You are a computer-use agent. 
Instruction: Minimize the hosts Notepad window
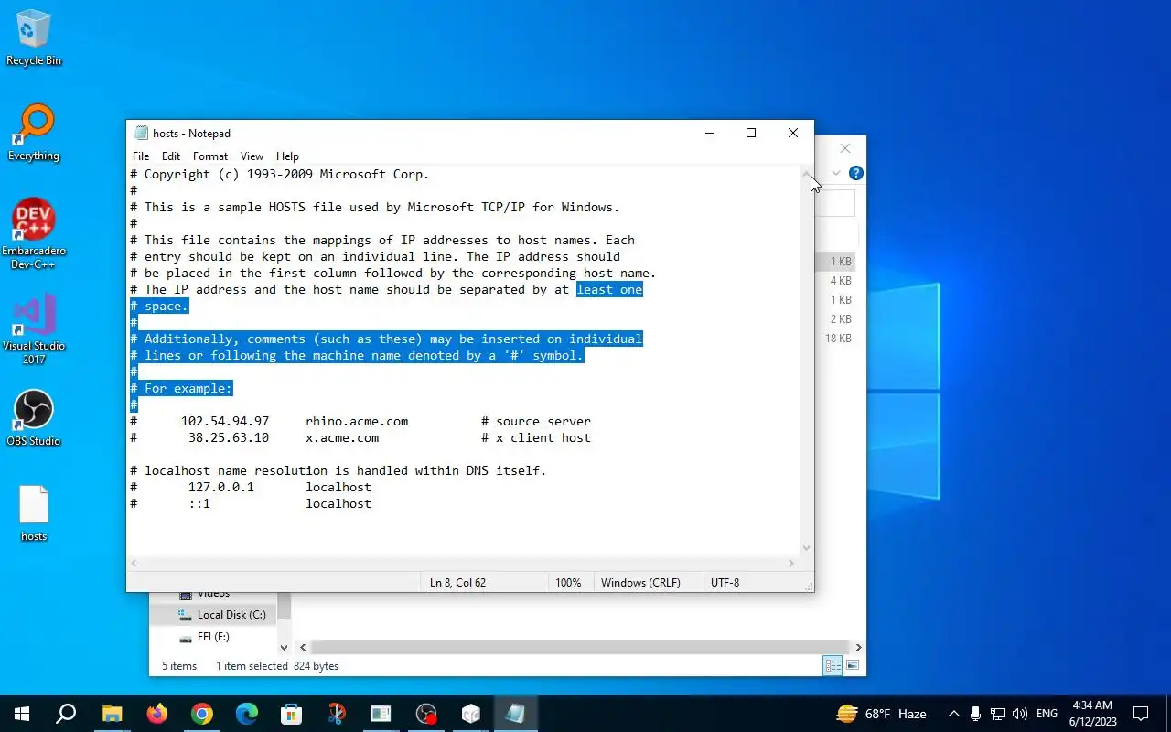(710, 134)
